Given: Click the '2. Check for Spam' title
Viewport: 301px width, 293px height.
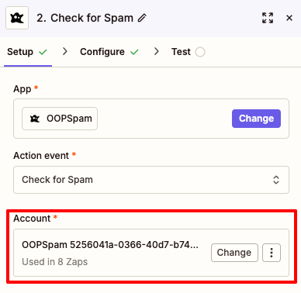Looking at the screenshot, I should [85, 18].
